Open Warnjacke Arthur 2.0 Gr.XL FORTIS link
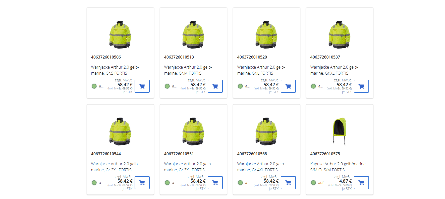The width and height of the screenshot is (445, 199). (x=334, y=70)
